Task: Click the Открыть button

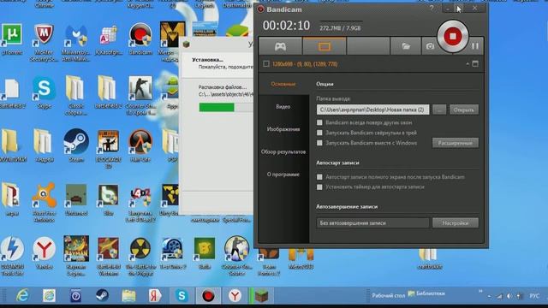Action: click(464, 110)
